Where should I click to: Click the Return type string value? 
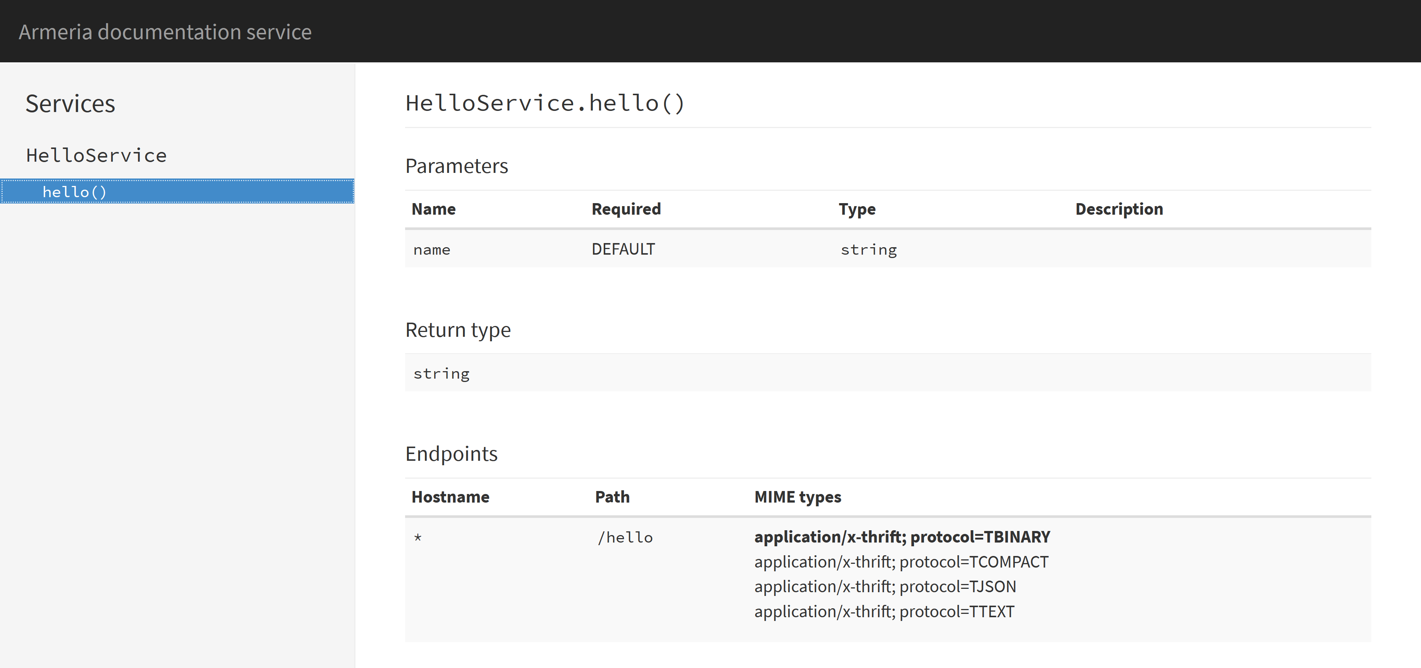click(x=441, y=374)
